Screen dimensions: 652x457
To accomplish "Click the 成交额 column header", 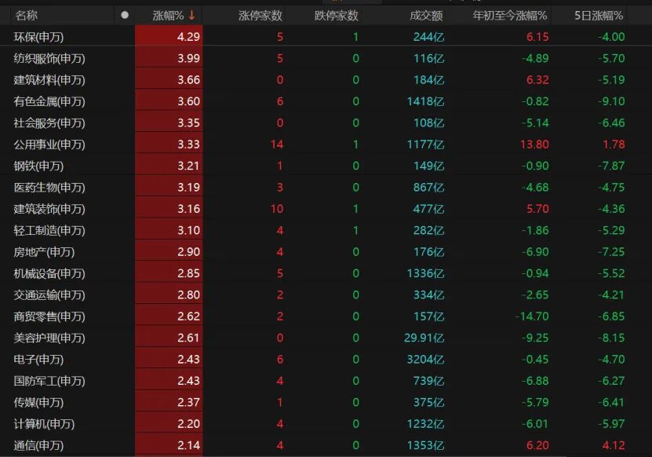I will tap(427, 16).
